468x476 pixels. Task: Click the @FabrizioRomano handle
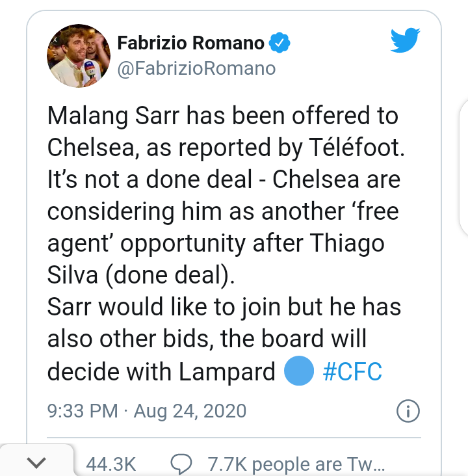coord(196,68)
